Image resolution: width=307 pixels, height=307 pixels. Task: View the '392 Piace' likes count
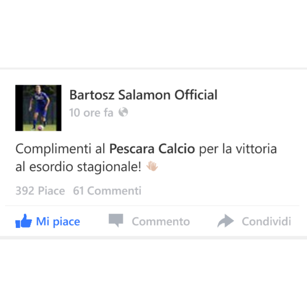[x=40, y=191]
